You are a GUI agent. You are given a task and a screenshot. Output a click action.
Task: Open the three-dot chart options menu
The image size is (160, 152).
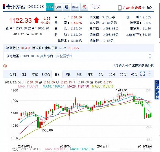coord(150,74)
